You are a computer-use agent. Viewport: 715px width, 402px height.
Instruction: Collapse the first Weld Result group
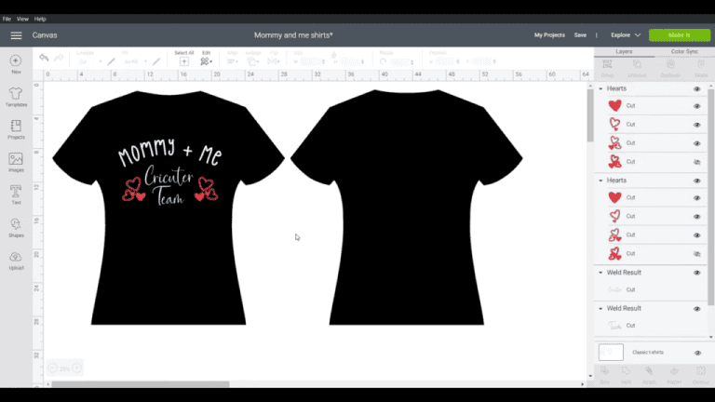[x=600, y=273]
